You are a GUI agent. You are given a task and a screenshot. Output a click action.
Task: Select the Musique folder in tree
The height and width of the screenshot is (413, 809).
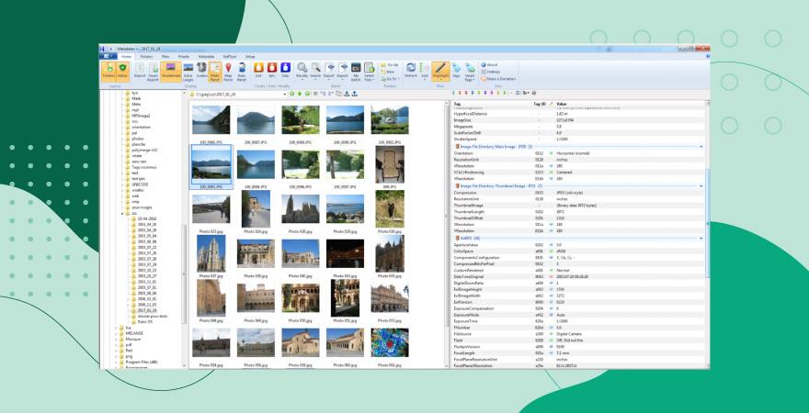(132, 339)
